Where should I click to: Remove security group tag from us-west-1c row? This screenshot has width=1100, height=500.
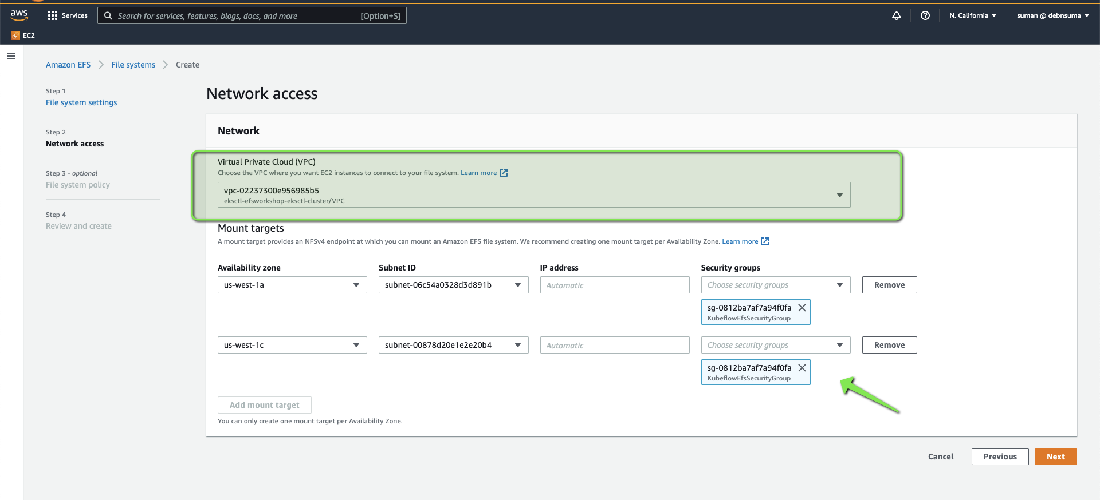pos(802,368)
